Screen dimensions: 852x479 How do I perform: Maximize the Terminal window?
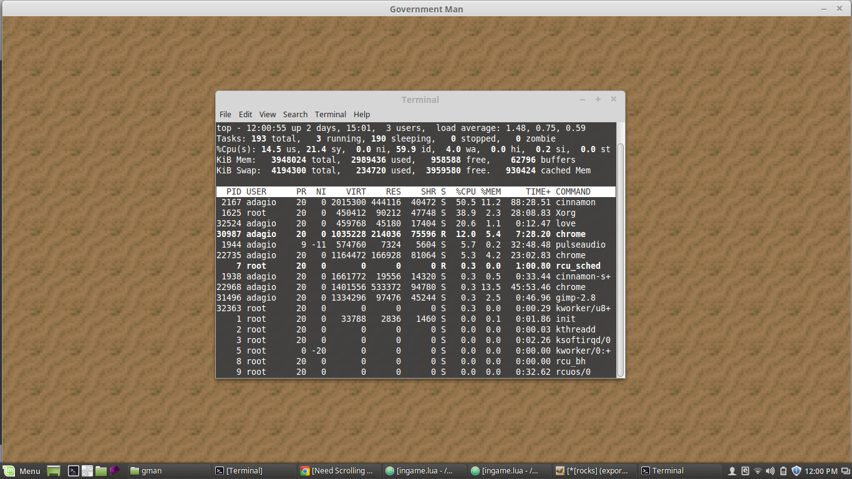pyautogui.click(x=598, y=100)
